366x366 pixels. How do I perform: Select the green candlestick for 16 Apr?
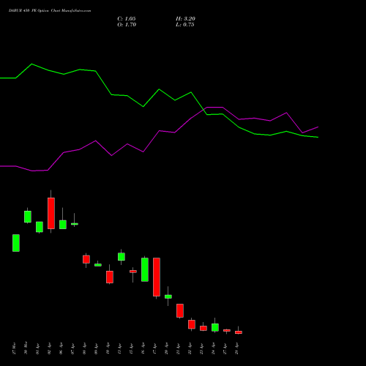point(145,269)
